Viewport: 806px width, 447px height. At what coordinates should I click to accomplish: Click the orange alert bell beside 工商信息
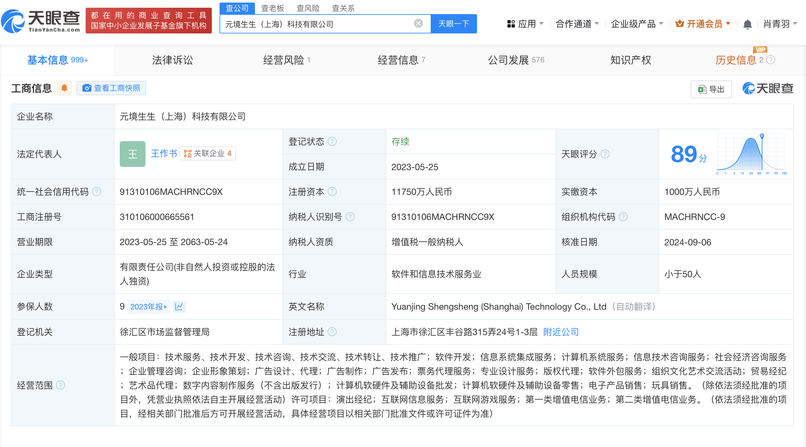(x=64, y=88)
